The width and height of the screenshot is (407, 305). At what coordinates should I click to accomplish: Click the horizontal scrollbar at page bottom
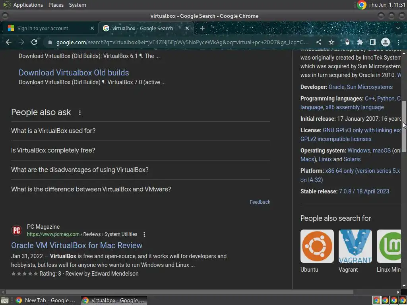[x=180, y=292]
